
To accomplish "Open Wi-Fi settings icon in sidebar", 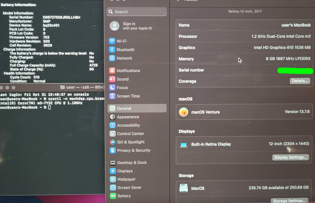I will point(112,41).
